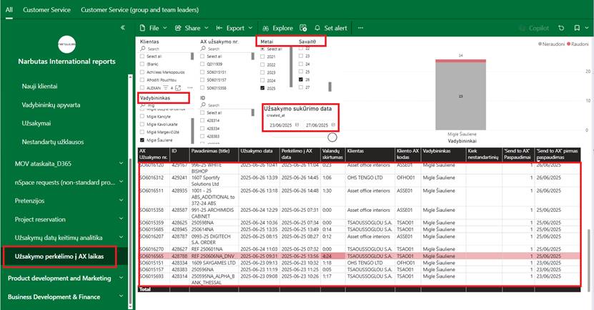Click the Set alert bell icon

[x=317, y=28]
